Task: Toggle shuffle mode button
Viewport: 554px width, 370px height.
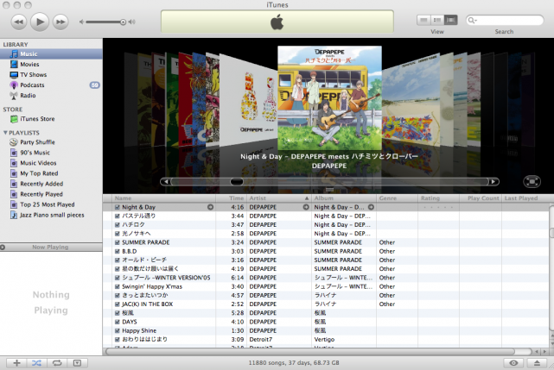Action: (37, 363)
